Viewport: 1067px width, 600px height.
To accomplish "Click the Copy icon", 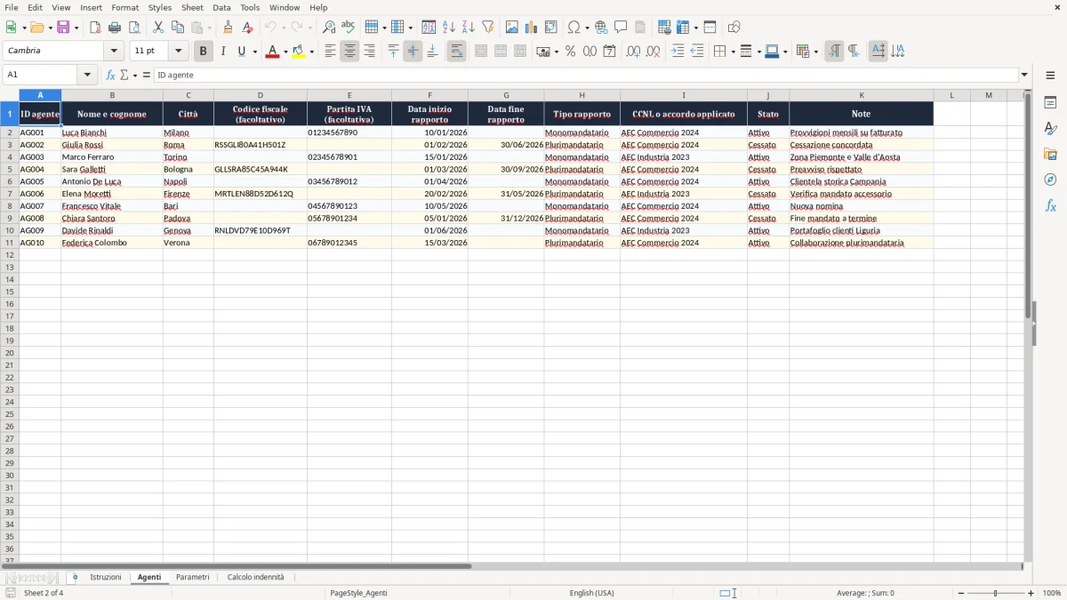I will click(178, 28).
